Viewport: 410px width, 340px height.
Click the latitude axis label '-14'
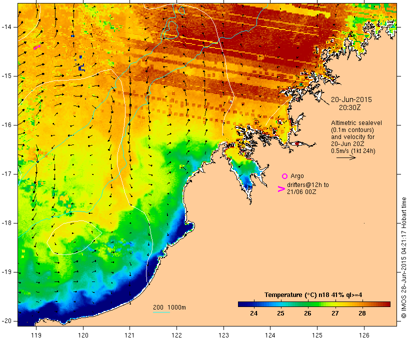click(6, 27)
